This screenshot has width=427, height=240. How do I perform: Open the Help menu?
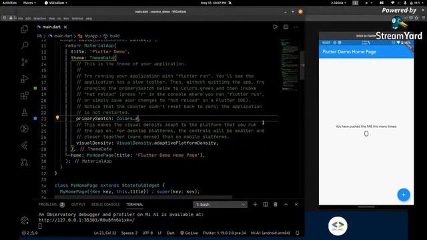click(x=89, y=19)
